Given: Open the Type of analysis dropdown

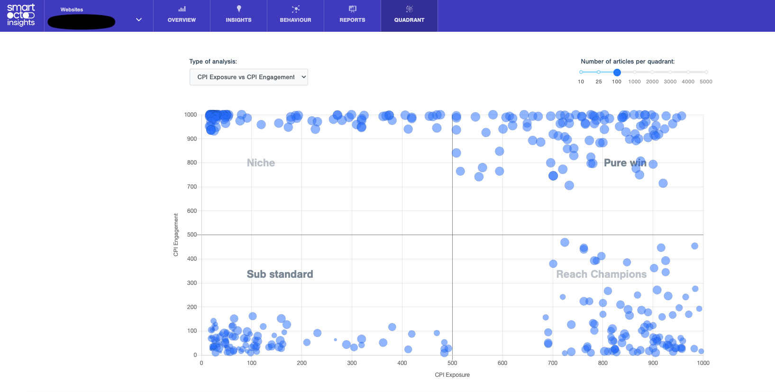Looking at the screenshot, I should tap(248, 77).
